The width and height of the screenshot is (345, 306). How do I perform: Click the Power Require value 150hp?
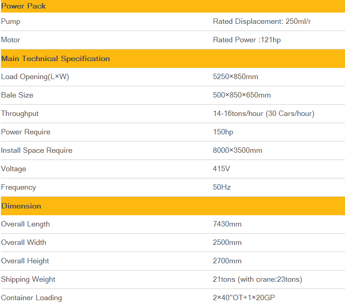[x=223, y=132]
